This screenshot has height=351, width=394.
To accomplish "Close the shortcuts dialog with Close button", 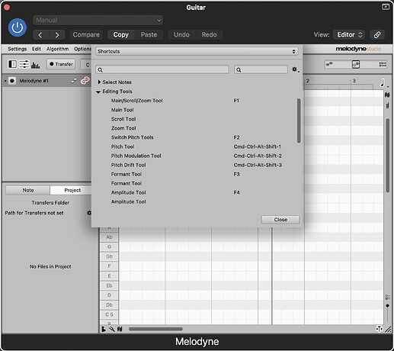I will pos(280,220).
